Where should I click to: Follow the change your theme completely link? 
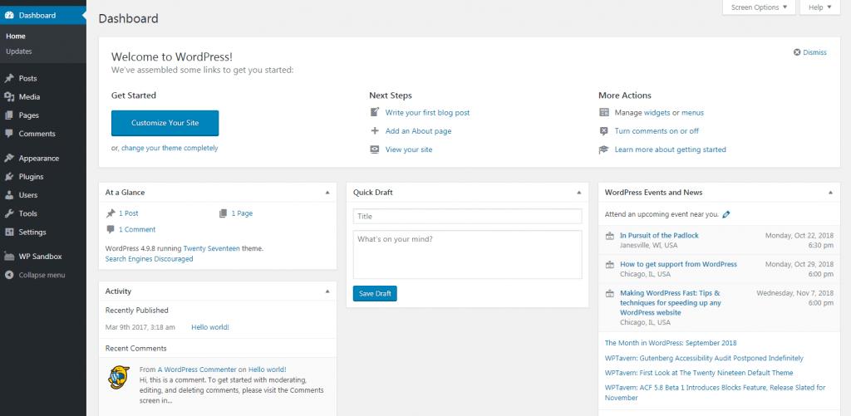point(170,148)
